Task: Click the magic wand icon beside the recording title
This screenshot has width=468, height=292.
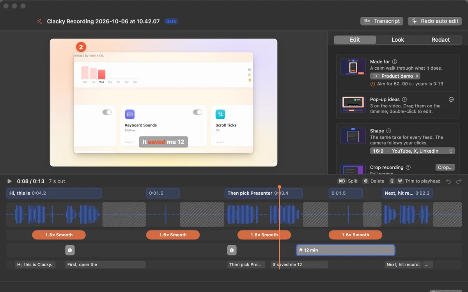Action: point(39,21)
